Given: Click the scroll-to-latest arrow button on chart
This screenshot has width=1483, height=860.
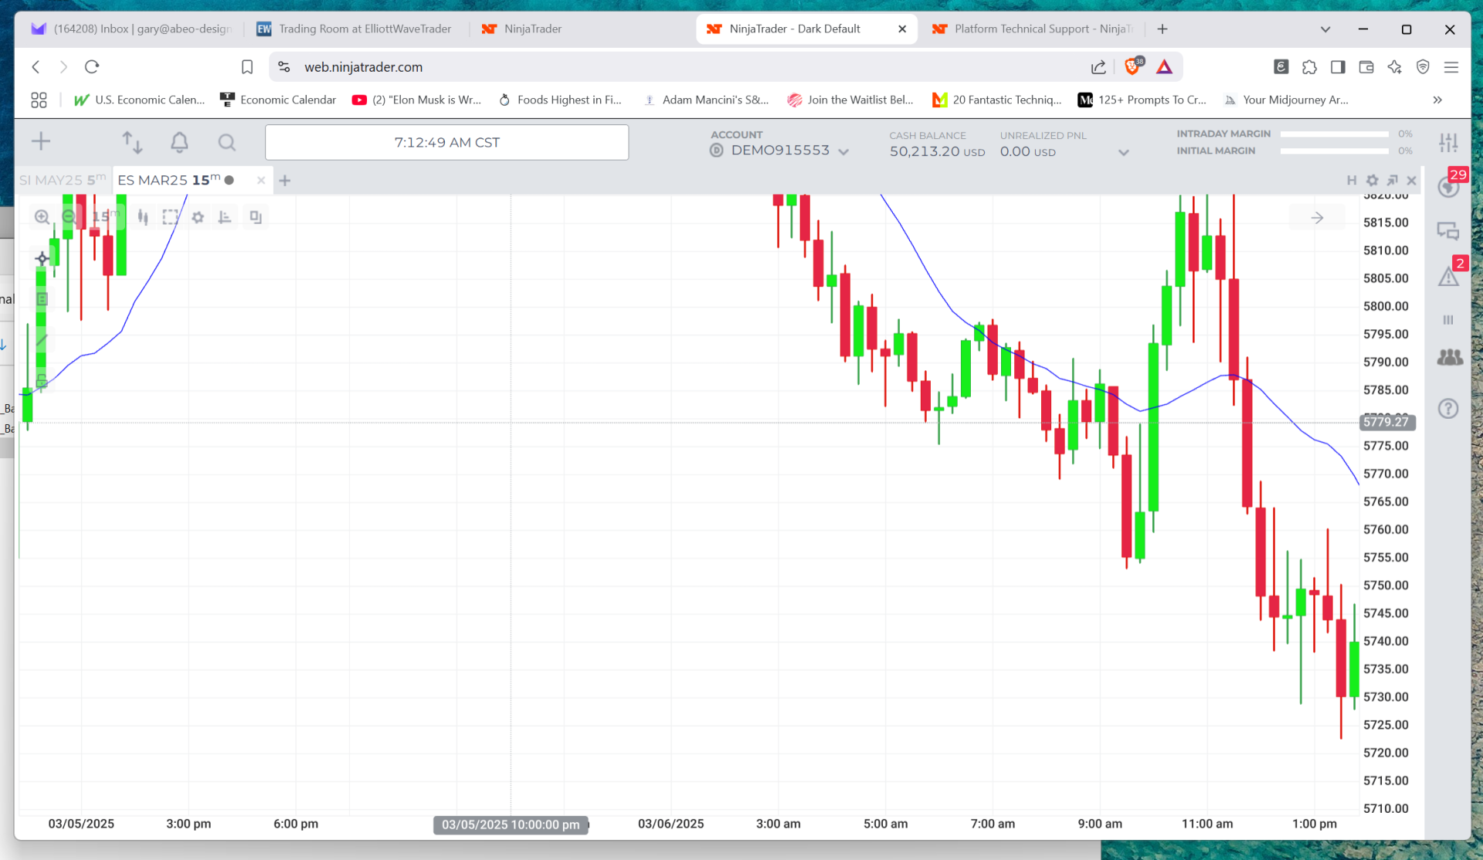Looking at the screenshot, I should tap(1317, 218).
